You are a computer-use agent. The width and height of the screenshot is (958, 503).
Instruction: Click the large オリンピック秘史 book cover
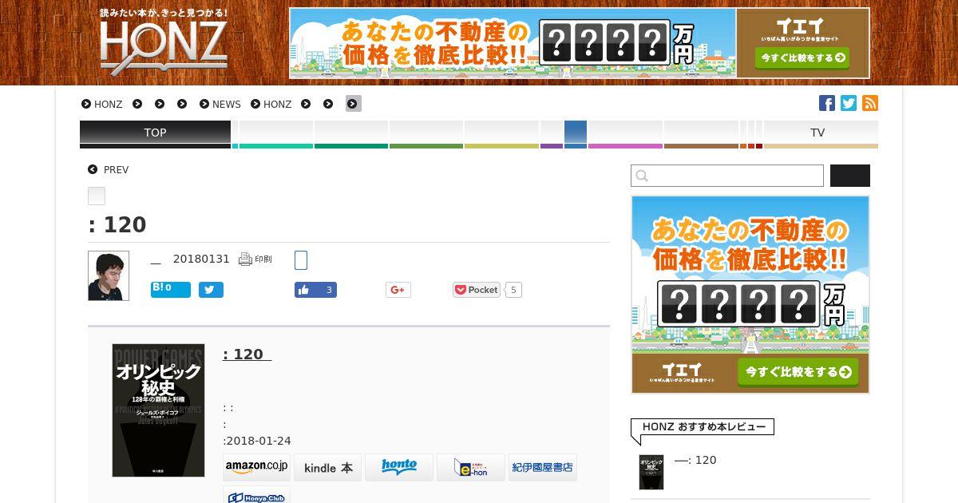point(158,410)
